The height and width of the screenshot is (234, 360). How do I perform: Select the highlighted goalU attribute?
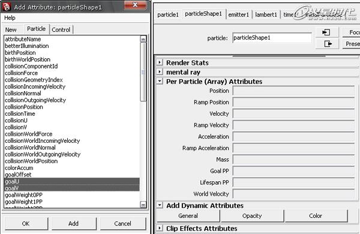pos(71,181)
